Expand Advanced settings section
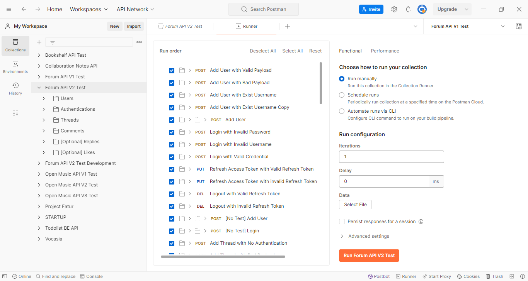528x281 pixels. pyautogui.click(x=364, y=236)
